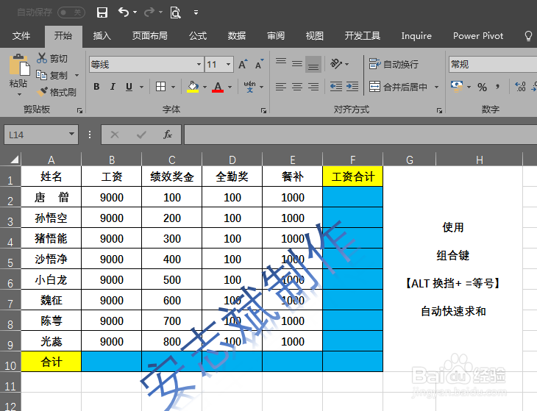This screenshot has width=537, height=411.
Task: Open the number format dropdown (常规)
Action: click(x=493, y=65)
